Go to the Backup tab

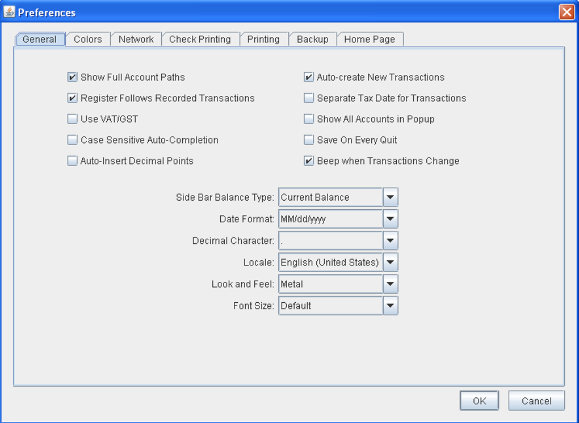pos(312,39)
